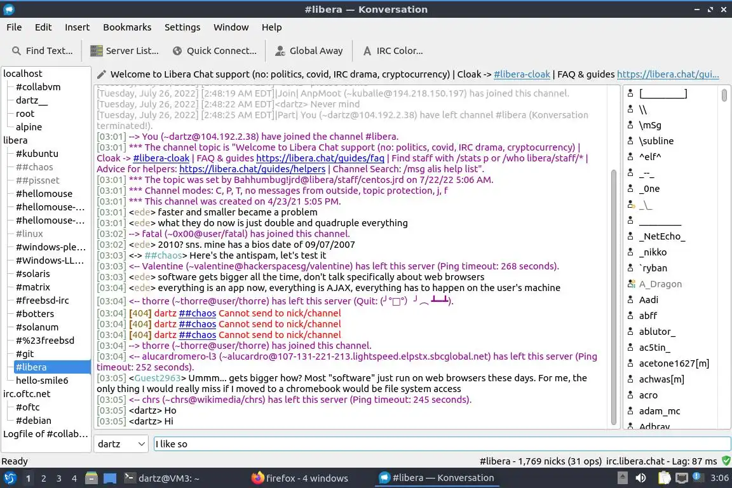Select libera server node
This screenshot has width=732, height=488.
pyautogui.click(x=15, y=140)
